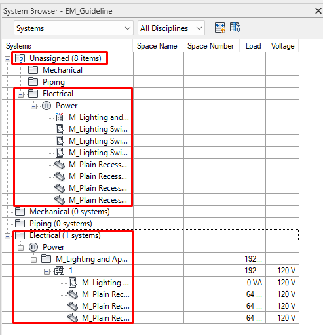Click the Unassigned folder question-mark icon
This screenshot has width=323, height=335.
[x=20, y=58]
